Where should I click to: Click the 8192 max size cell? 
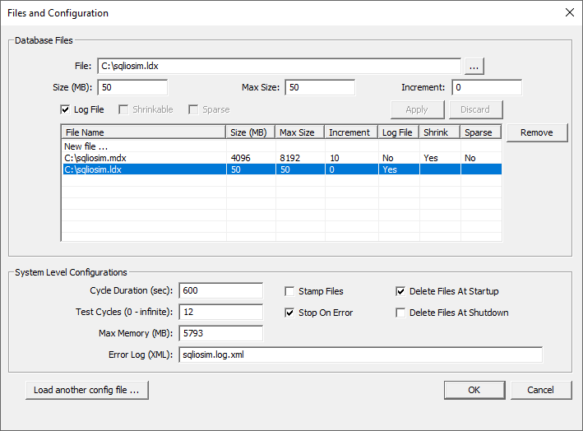point(300,158)
